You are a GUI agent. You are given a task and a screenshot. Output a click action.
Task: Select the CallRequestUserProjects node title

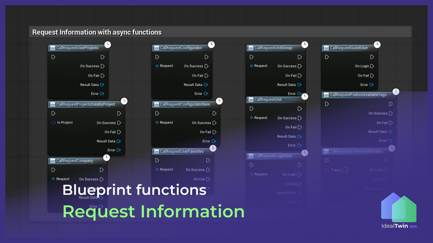pos(77,48)
